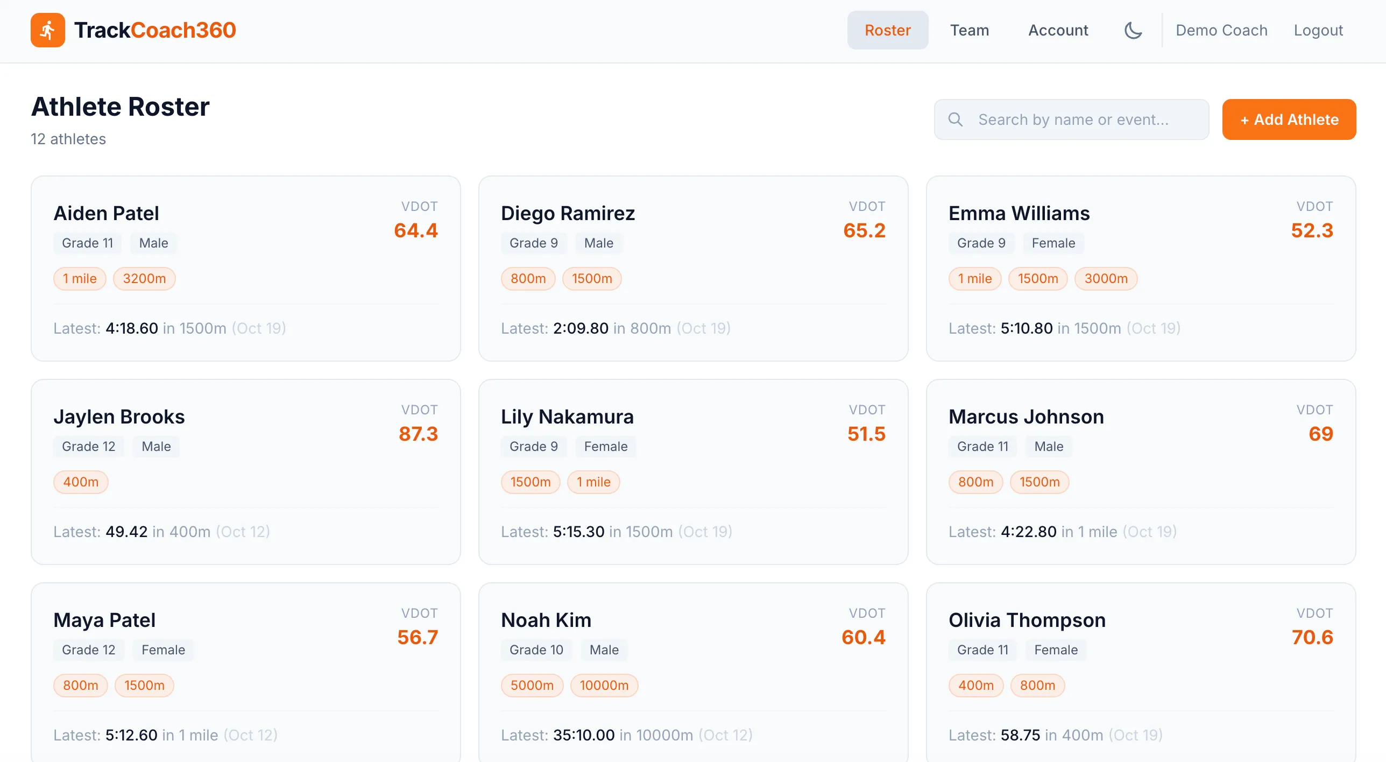Switch to the Roster tab
The image size is (1386, 762).
click(888, 30)
